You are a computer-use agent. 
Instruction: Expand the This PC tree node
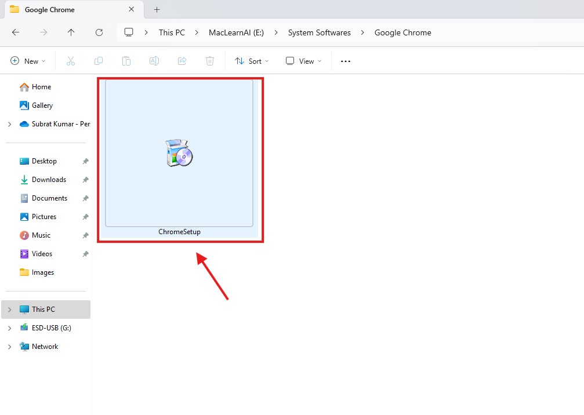point(9,310)
